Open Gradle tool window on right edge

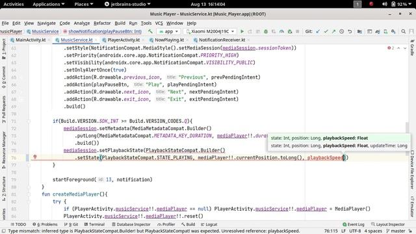(412, 47)
